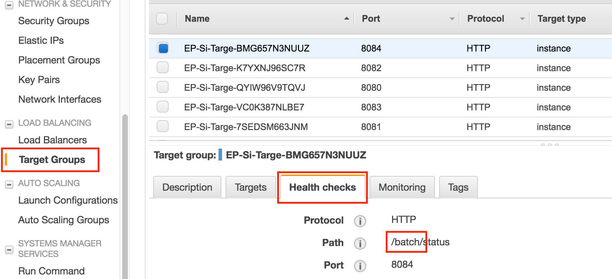Click the Protocol info icon

[x=360, y=221]
